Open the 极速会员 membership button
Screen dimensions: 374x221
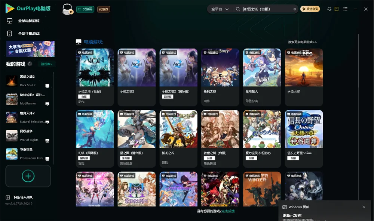[x=310, y=9]
